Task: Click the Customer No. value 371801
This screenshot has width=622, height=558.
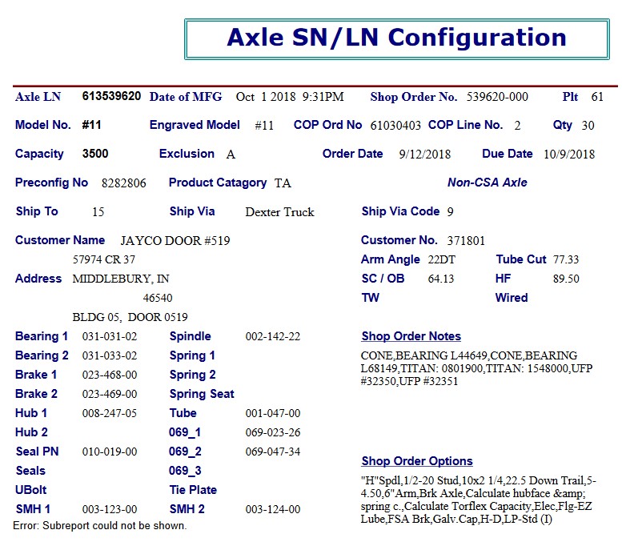Action: (466, 240)
